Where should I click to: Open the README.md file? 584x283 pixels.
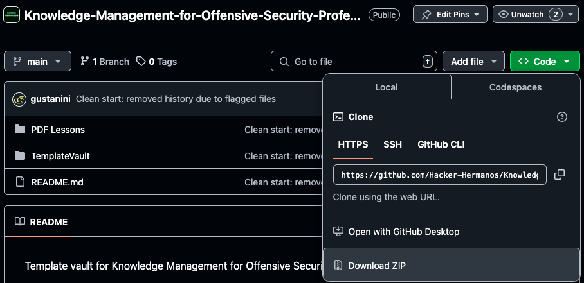tap(57, 182)
